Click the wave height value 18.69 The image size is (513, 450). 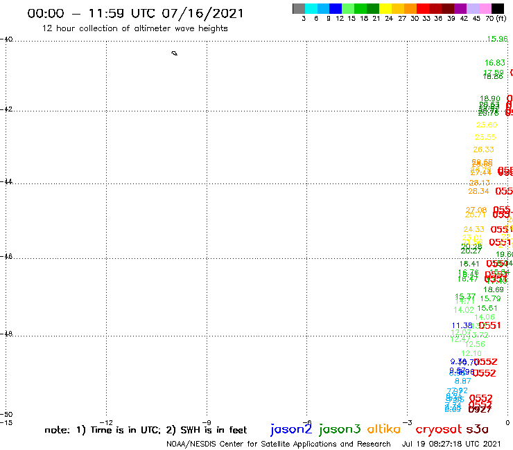point(494,289)
